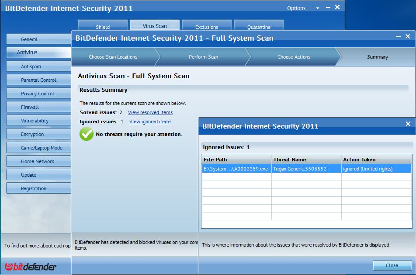Close the main BitDefender window

point(337,7)
